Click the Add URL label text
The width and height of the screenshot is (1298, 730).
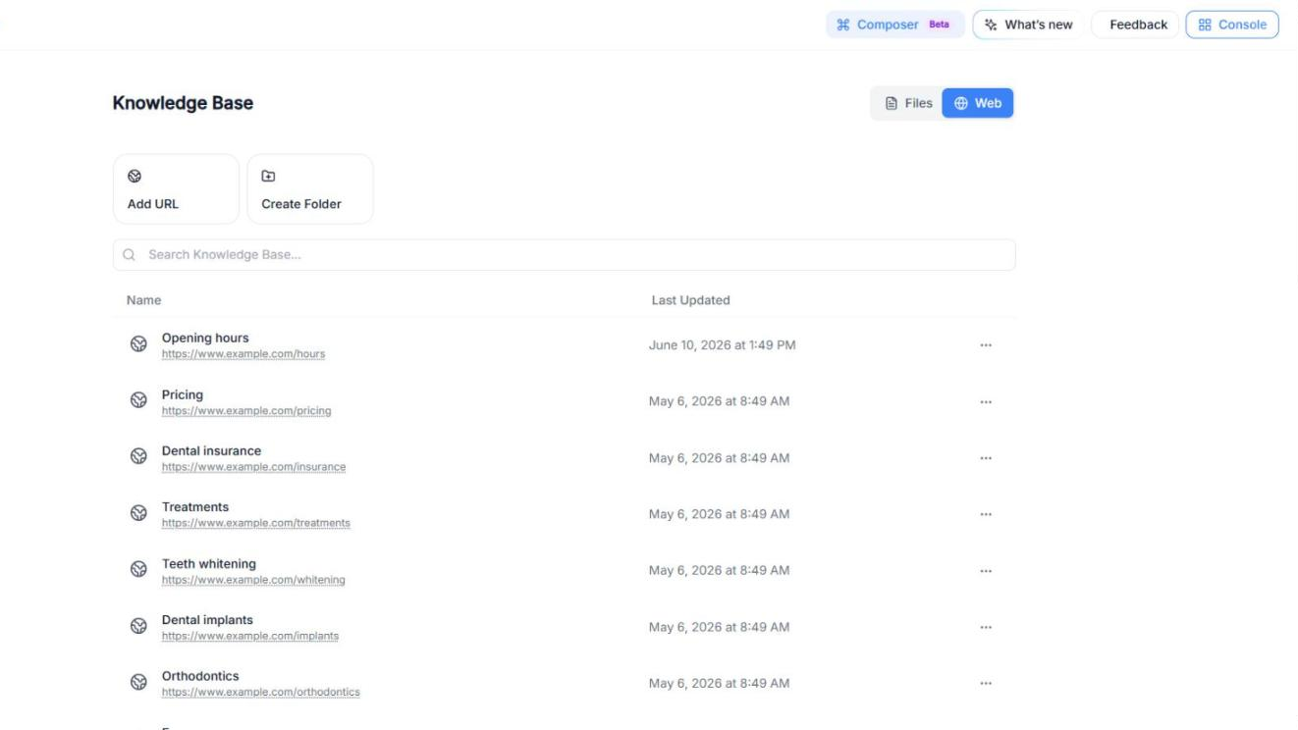(153, 204)
